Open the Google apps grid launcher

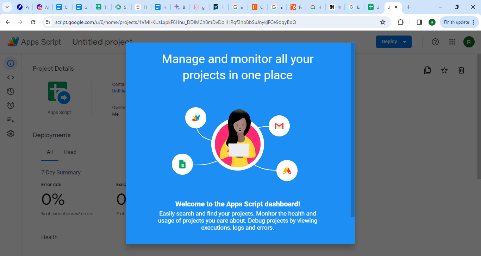click(x=452, y=42)
